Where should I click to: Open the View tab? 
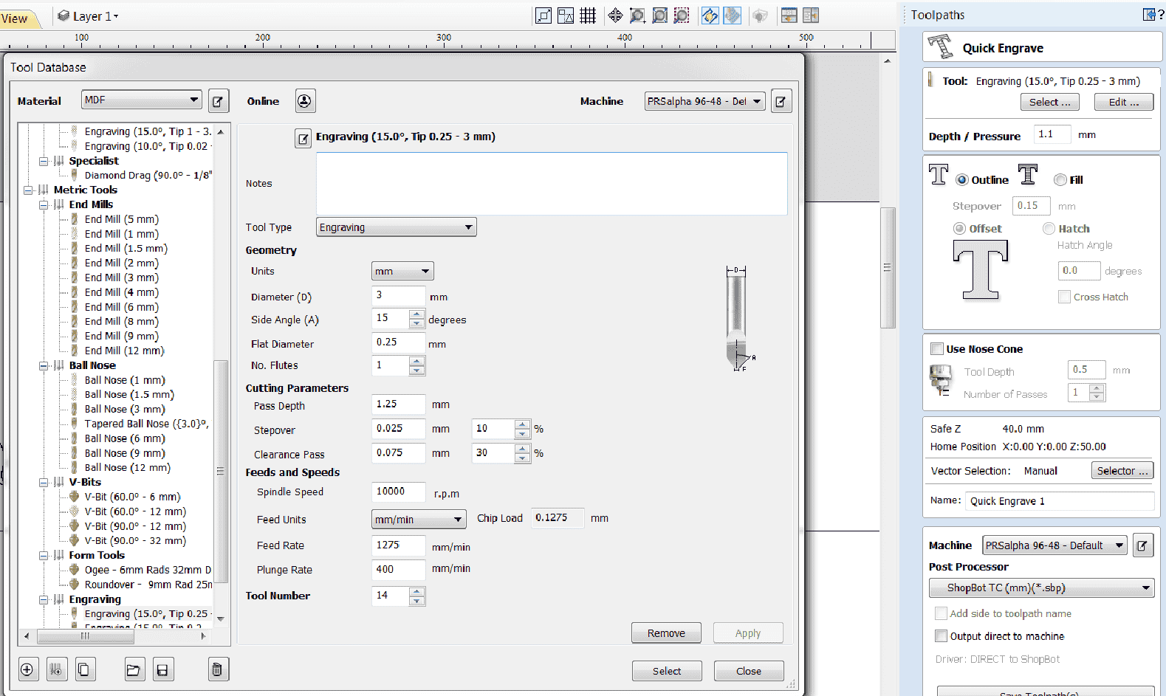[15, 18]
